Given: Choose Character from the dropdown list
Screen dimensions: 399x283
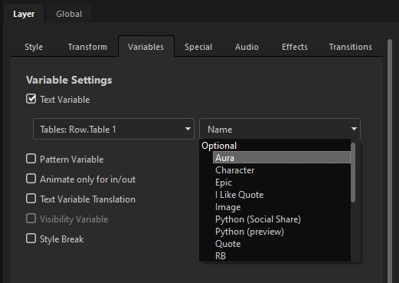Looking at the screenshot, I should (x=282, y=170).
